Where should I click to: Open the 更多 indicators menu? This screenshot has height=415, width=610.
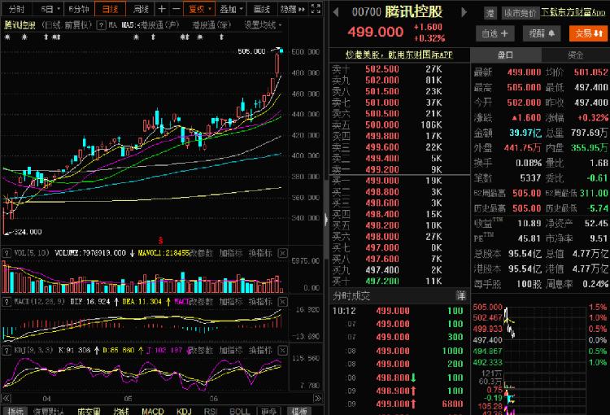(x=269, y=411)
